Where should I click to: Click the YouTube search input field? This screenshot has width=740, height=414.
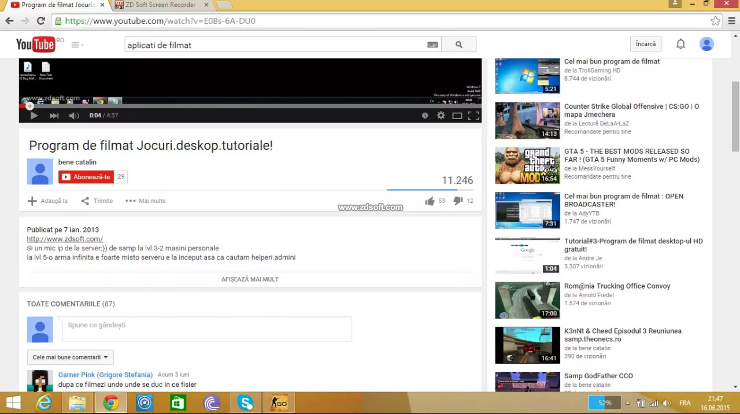(275, 45)
